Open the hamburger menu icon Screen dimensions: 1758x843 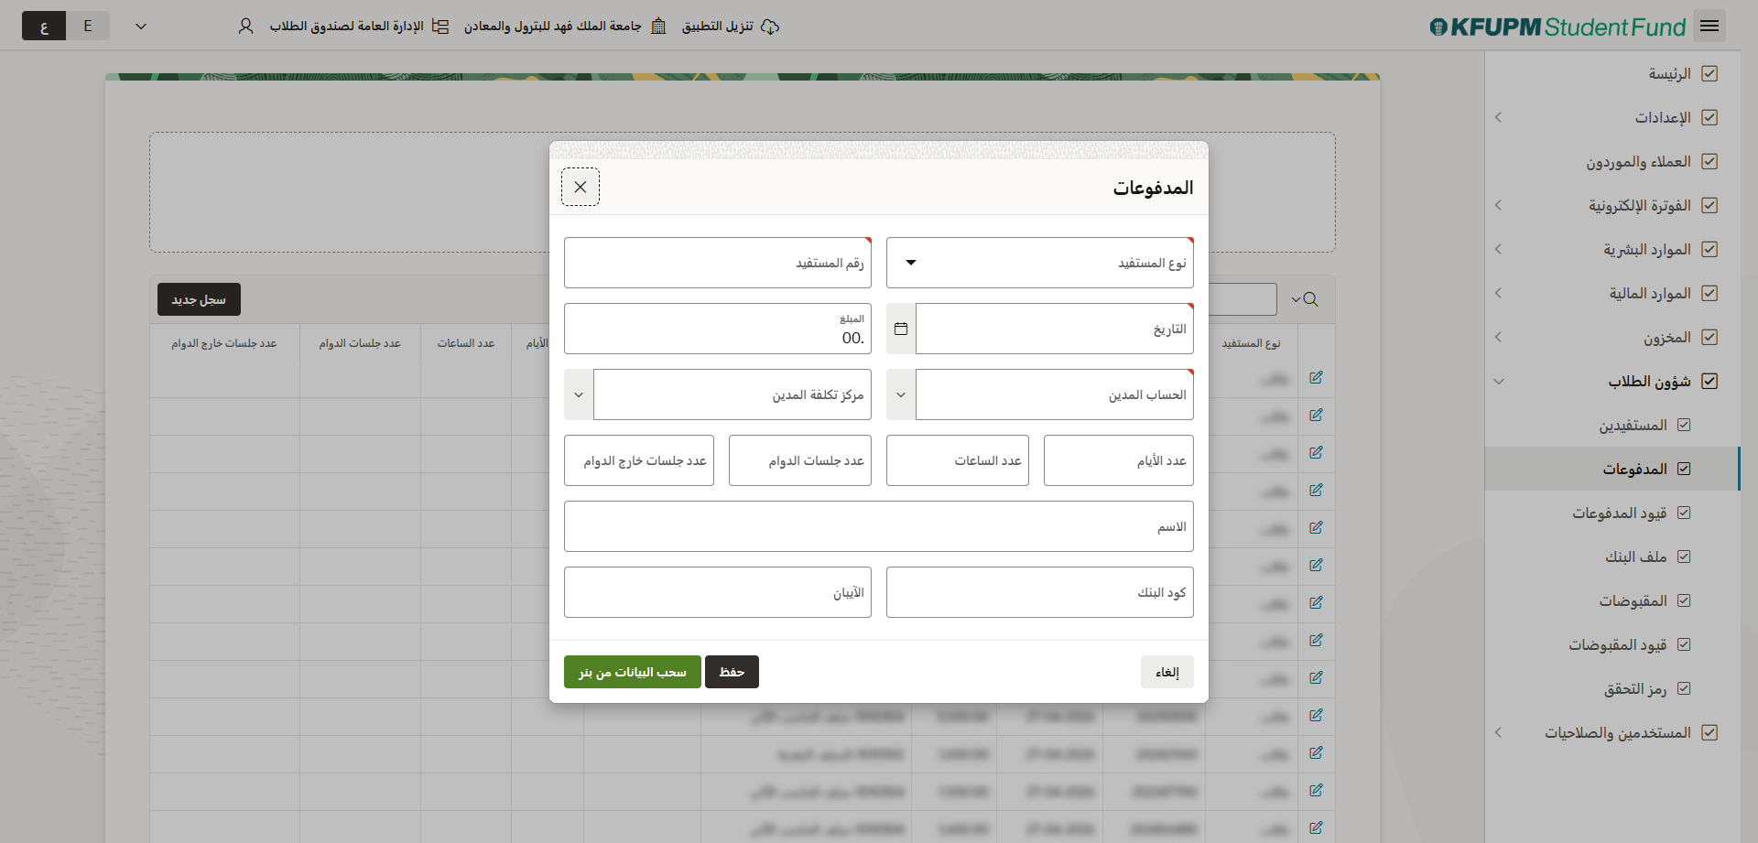pyautogui.click(x=1709, y=27)
